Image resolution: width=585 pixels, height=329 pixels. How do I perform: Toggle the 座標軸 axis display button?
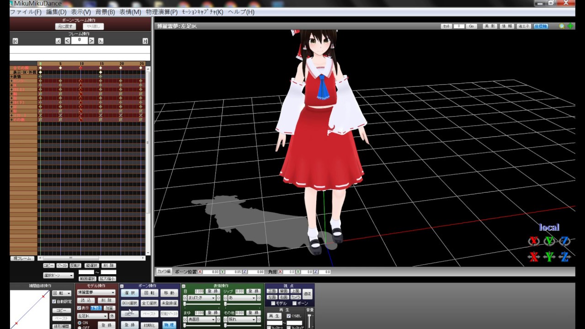click(541, 27)
